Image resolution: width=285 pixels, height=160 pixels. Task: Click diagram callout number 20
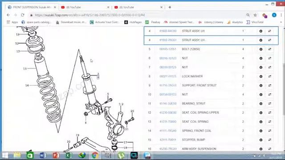point(132,111)
